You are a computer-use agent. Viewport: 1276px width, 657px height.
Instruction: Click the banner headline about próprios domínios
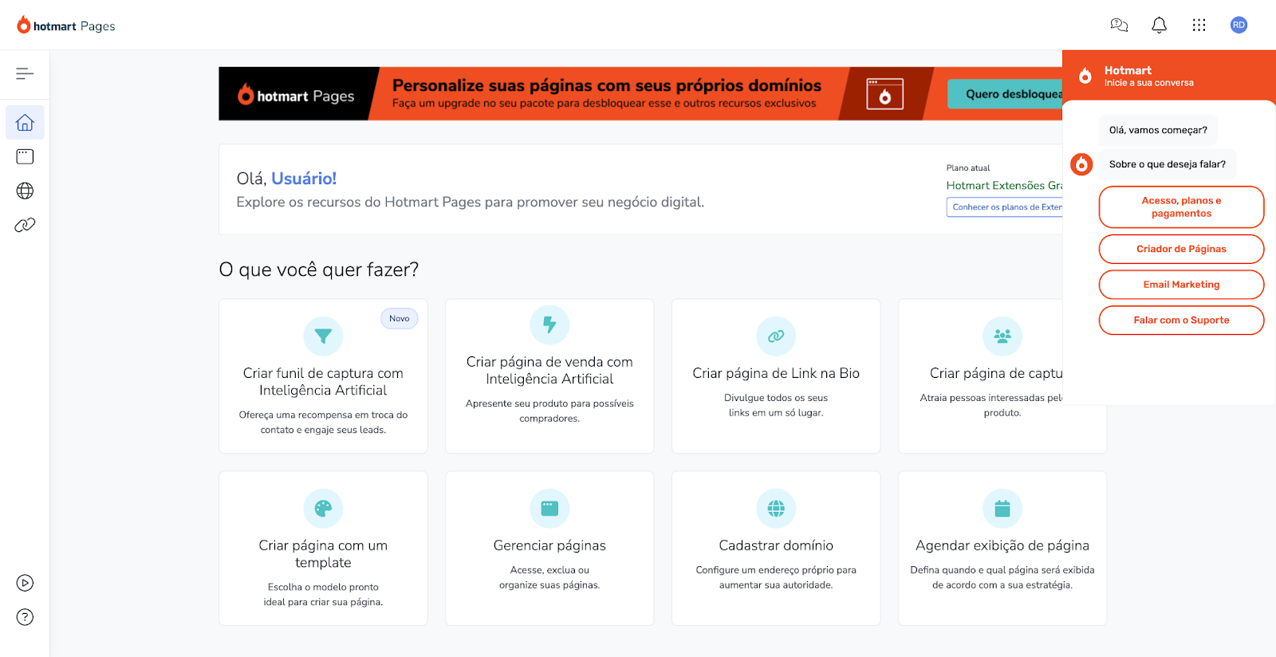(x=607, y=85)
